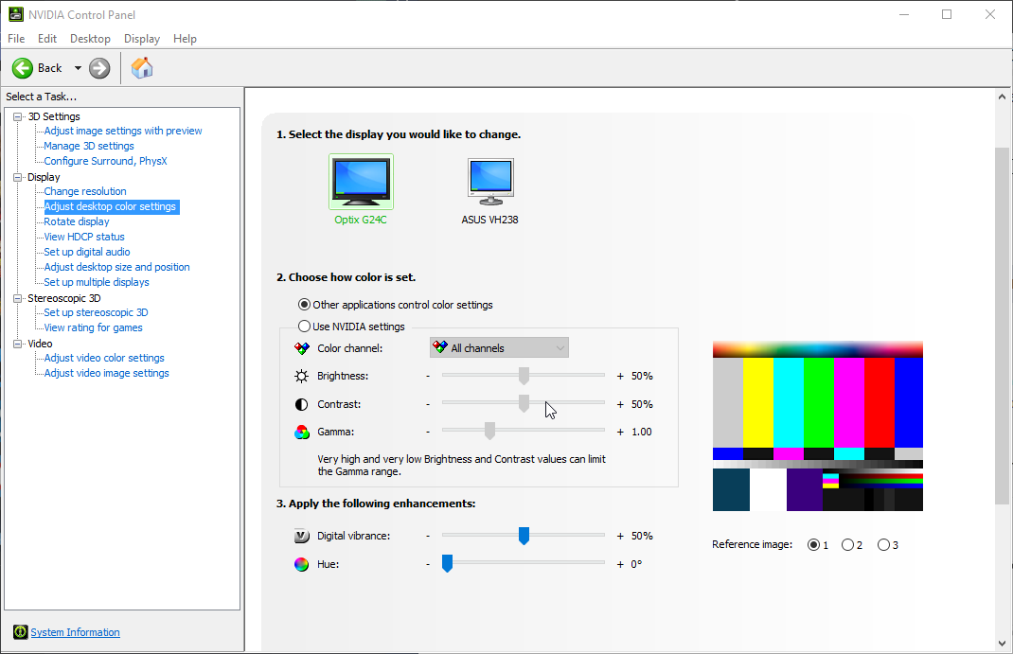
Task: Click the color bars reference image
Action: 817,426
